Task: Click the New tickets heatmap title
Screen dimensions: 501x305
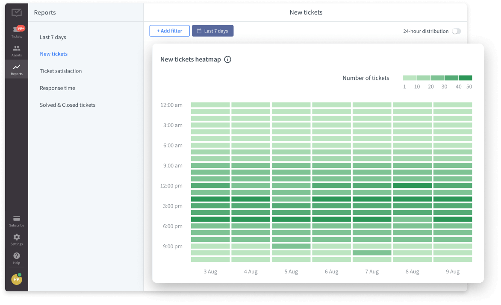Action: pyautogui.click(x=190, y=59)
